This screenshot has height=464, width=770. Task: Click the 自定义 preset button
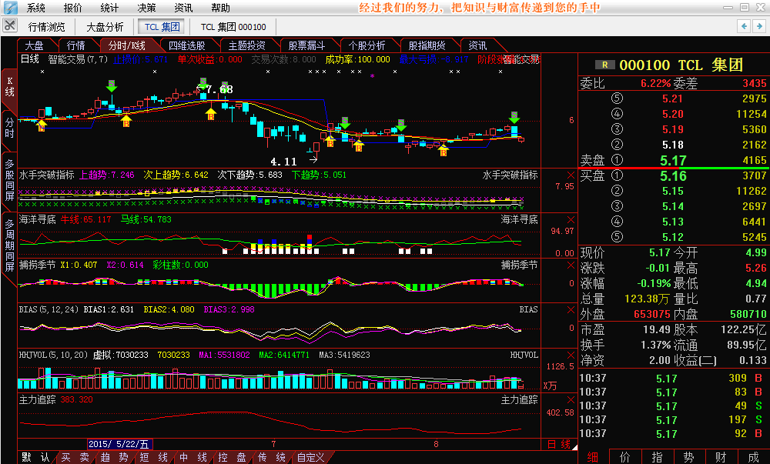tap(310, 457)
